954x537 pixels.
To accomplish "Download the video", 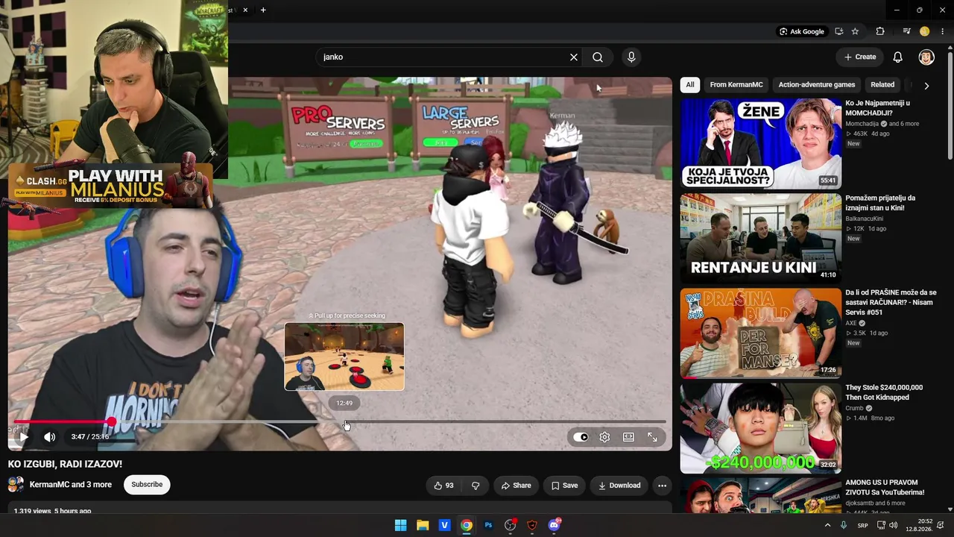I will (x=619, y=486).
